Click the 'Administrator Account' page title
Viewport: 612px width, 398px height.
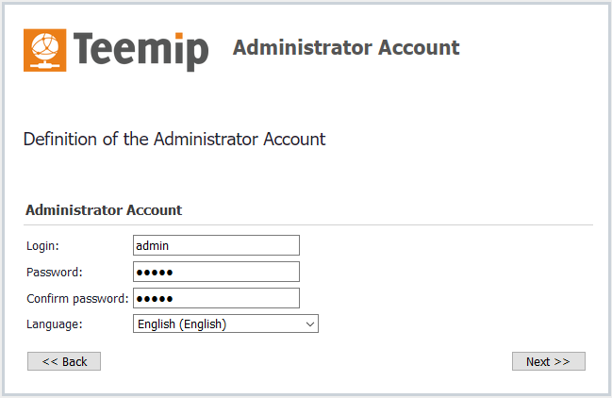(346, 47)
